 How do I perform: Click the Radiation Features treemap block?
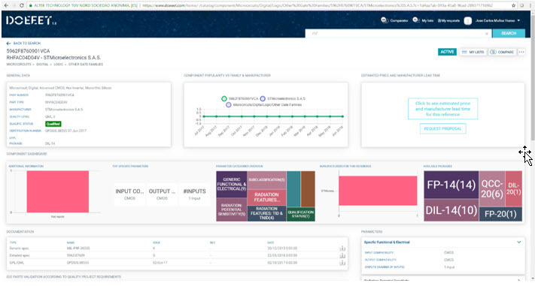[266, 197]
